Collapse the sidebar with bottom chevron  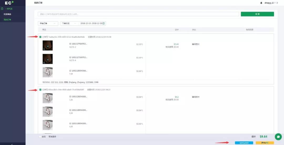pyautogui.click(x=12, y=144)
